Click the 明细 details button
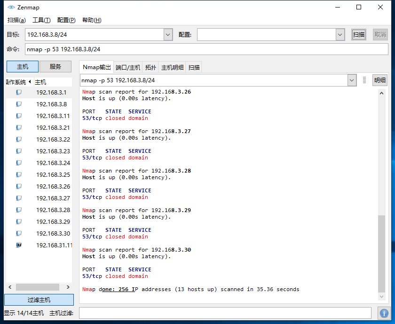 click(380, 80)
